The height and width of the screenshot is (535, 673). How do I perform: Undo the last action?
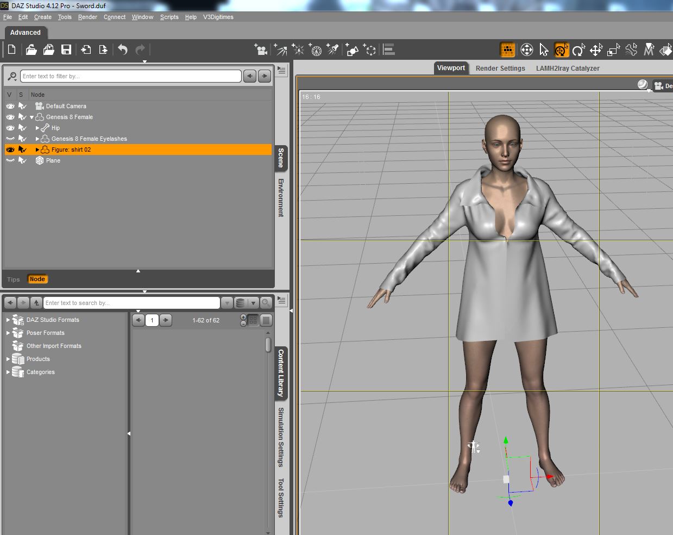(123, 50)
